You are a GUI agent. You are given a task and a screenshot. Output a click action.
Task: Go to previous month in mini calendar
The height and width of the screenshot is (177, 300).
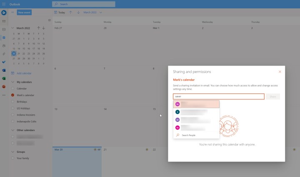tap(39, 28)
